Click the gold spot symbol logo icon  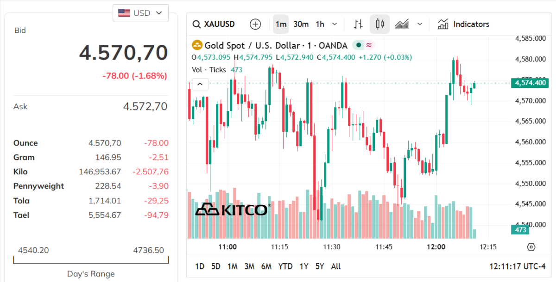point(197,45)
